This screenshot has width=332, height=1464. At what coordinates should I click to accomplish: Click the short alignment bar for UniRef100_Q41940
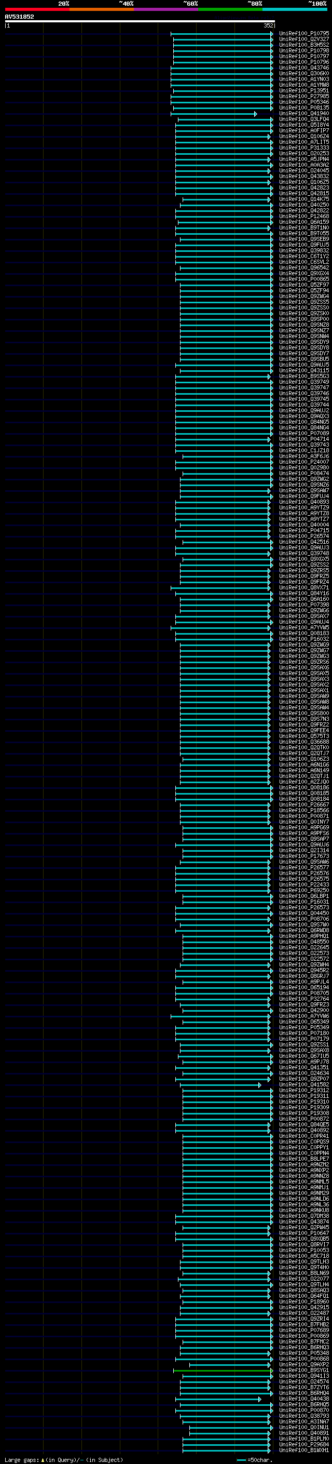point(213,114)
